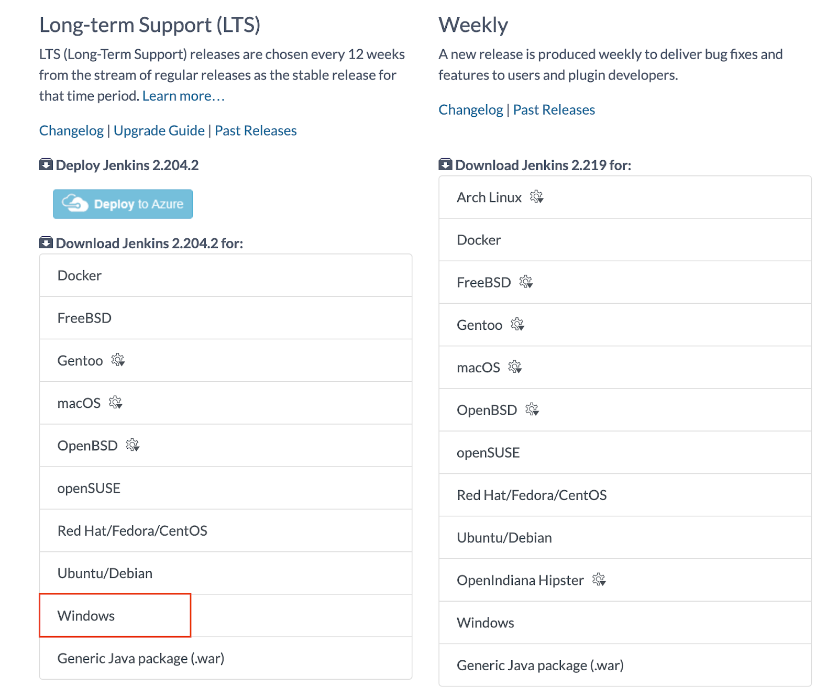This screenshot has height=698, width=838.
Task: Click the gear icon next to LTS macOS
Action: coord(115,402)
